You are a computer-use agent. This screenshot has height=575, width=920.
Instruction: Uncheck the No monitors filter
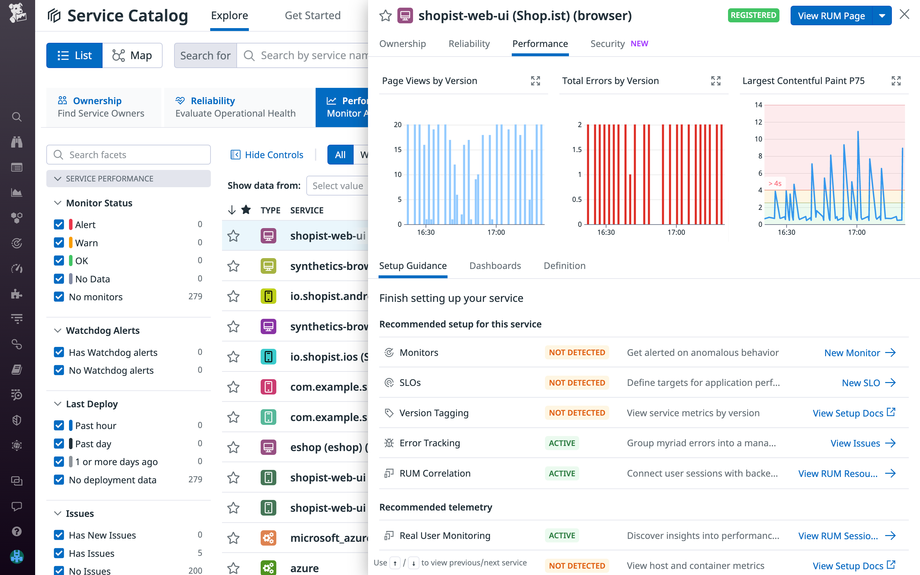tap(59, 297)
